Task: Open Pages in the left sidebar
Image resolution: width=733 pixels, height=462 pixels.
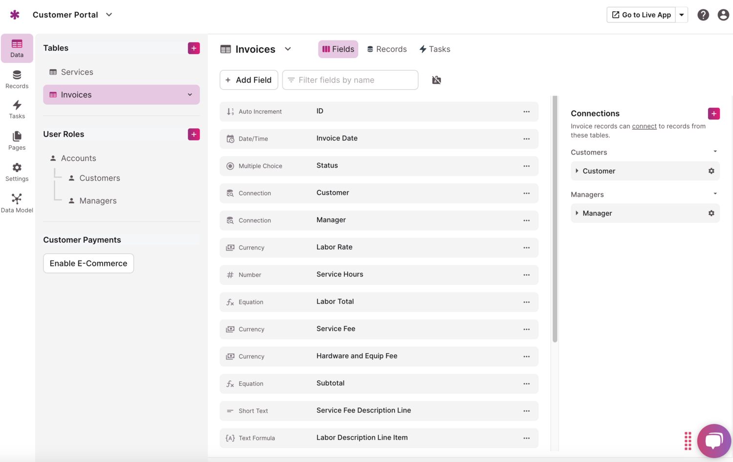Action: [17, 141]
